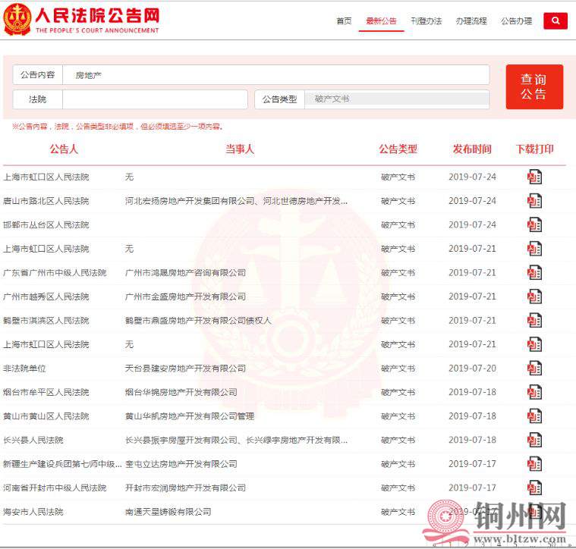Open the 公告办理 tab

click(516, 21)
